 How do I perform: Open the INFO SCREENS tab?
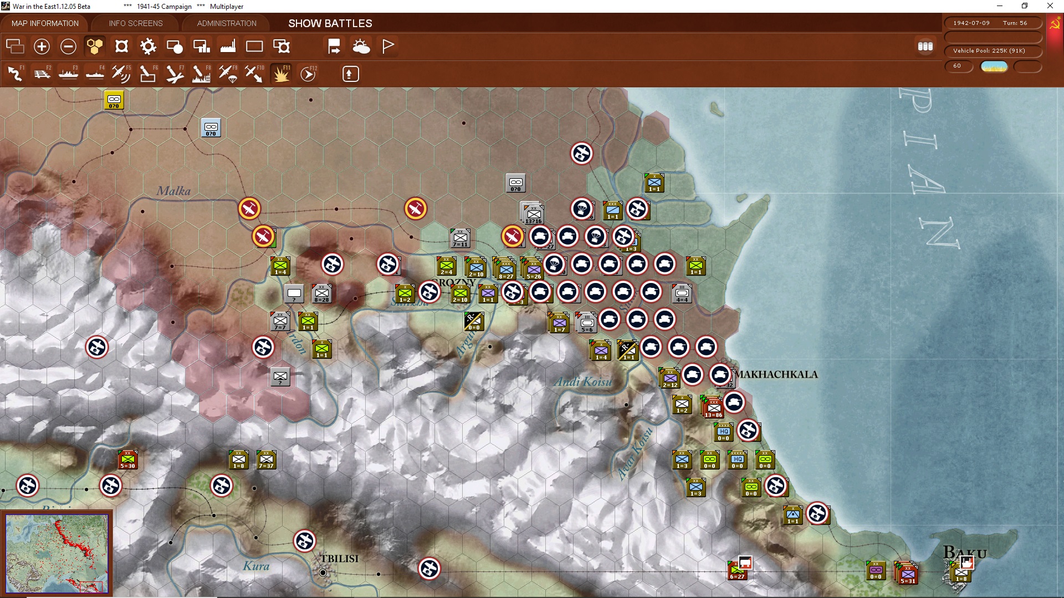[136, 23]
